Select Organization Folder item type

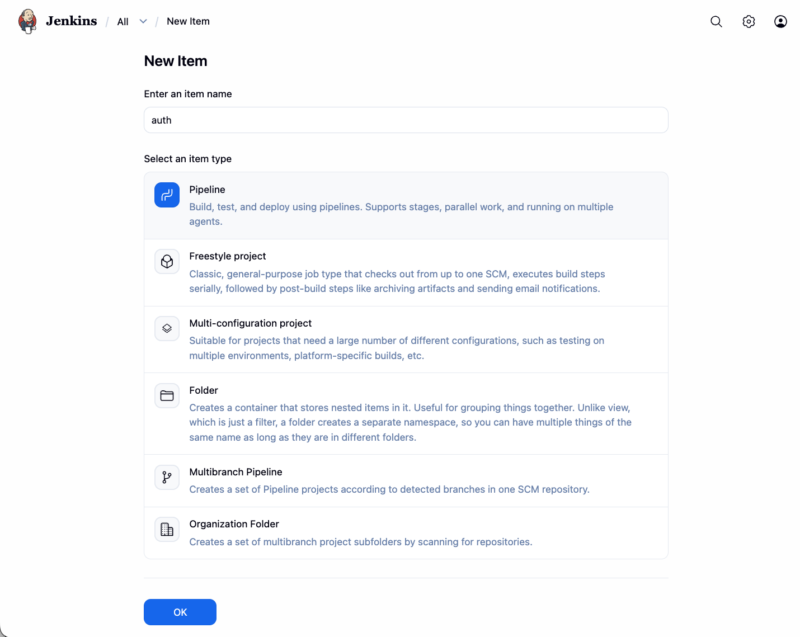click(x=234, y=524)
